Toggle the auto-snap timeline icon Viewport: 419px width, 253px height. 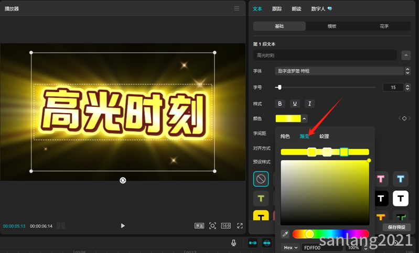267,243
